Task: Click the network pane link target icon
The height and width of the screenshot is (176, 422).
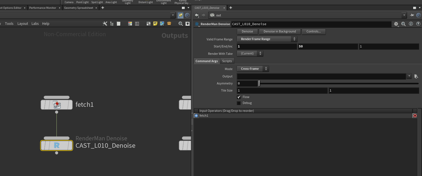Action: click(x=187, y=15)
